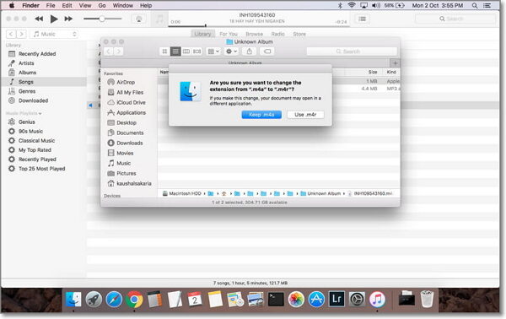Image resolution: width=506 pixels, height=319 pixels.
Task: Go forward in iTunes navigation
Action: click(21, 35)
